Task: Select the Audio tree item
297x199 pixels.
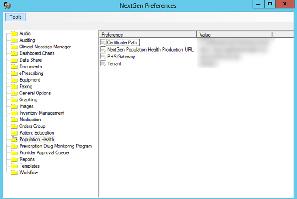Action: click(25, 33)
